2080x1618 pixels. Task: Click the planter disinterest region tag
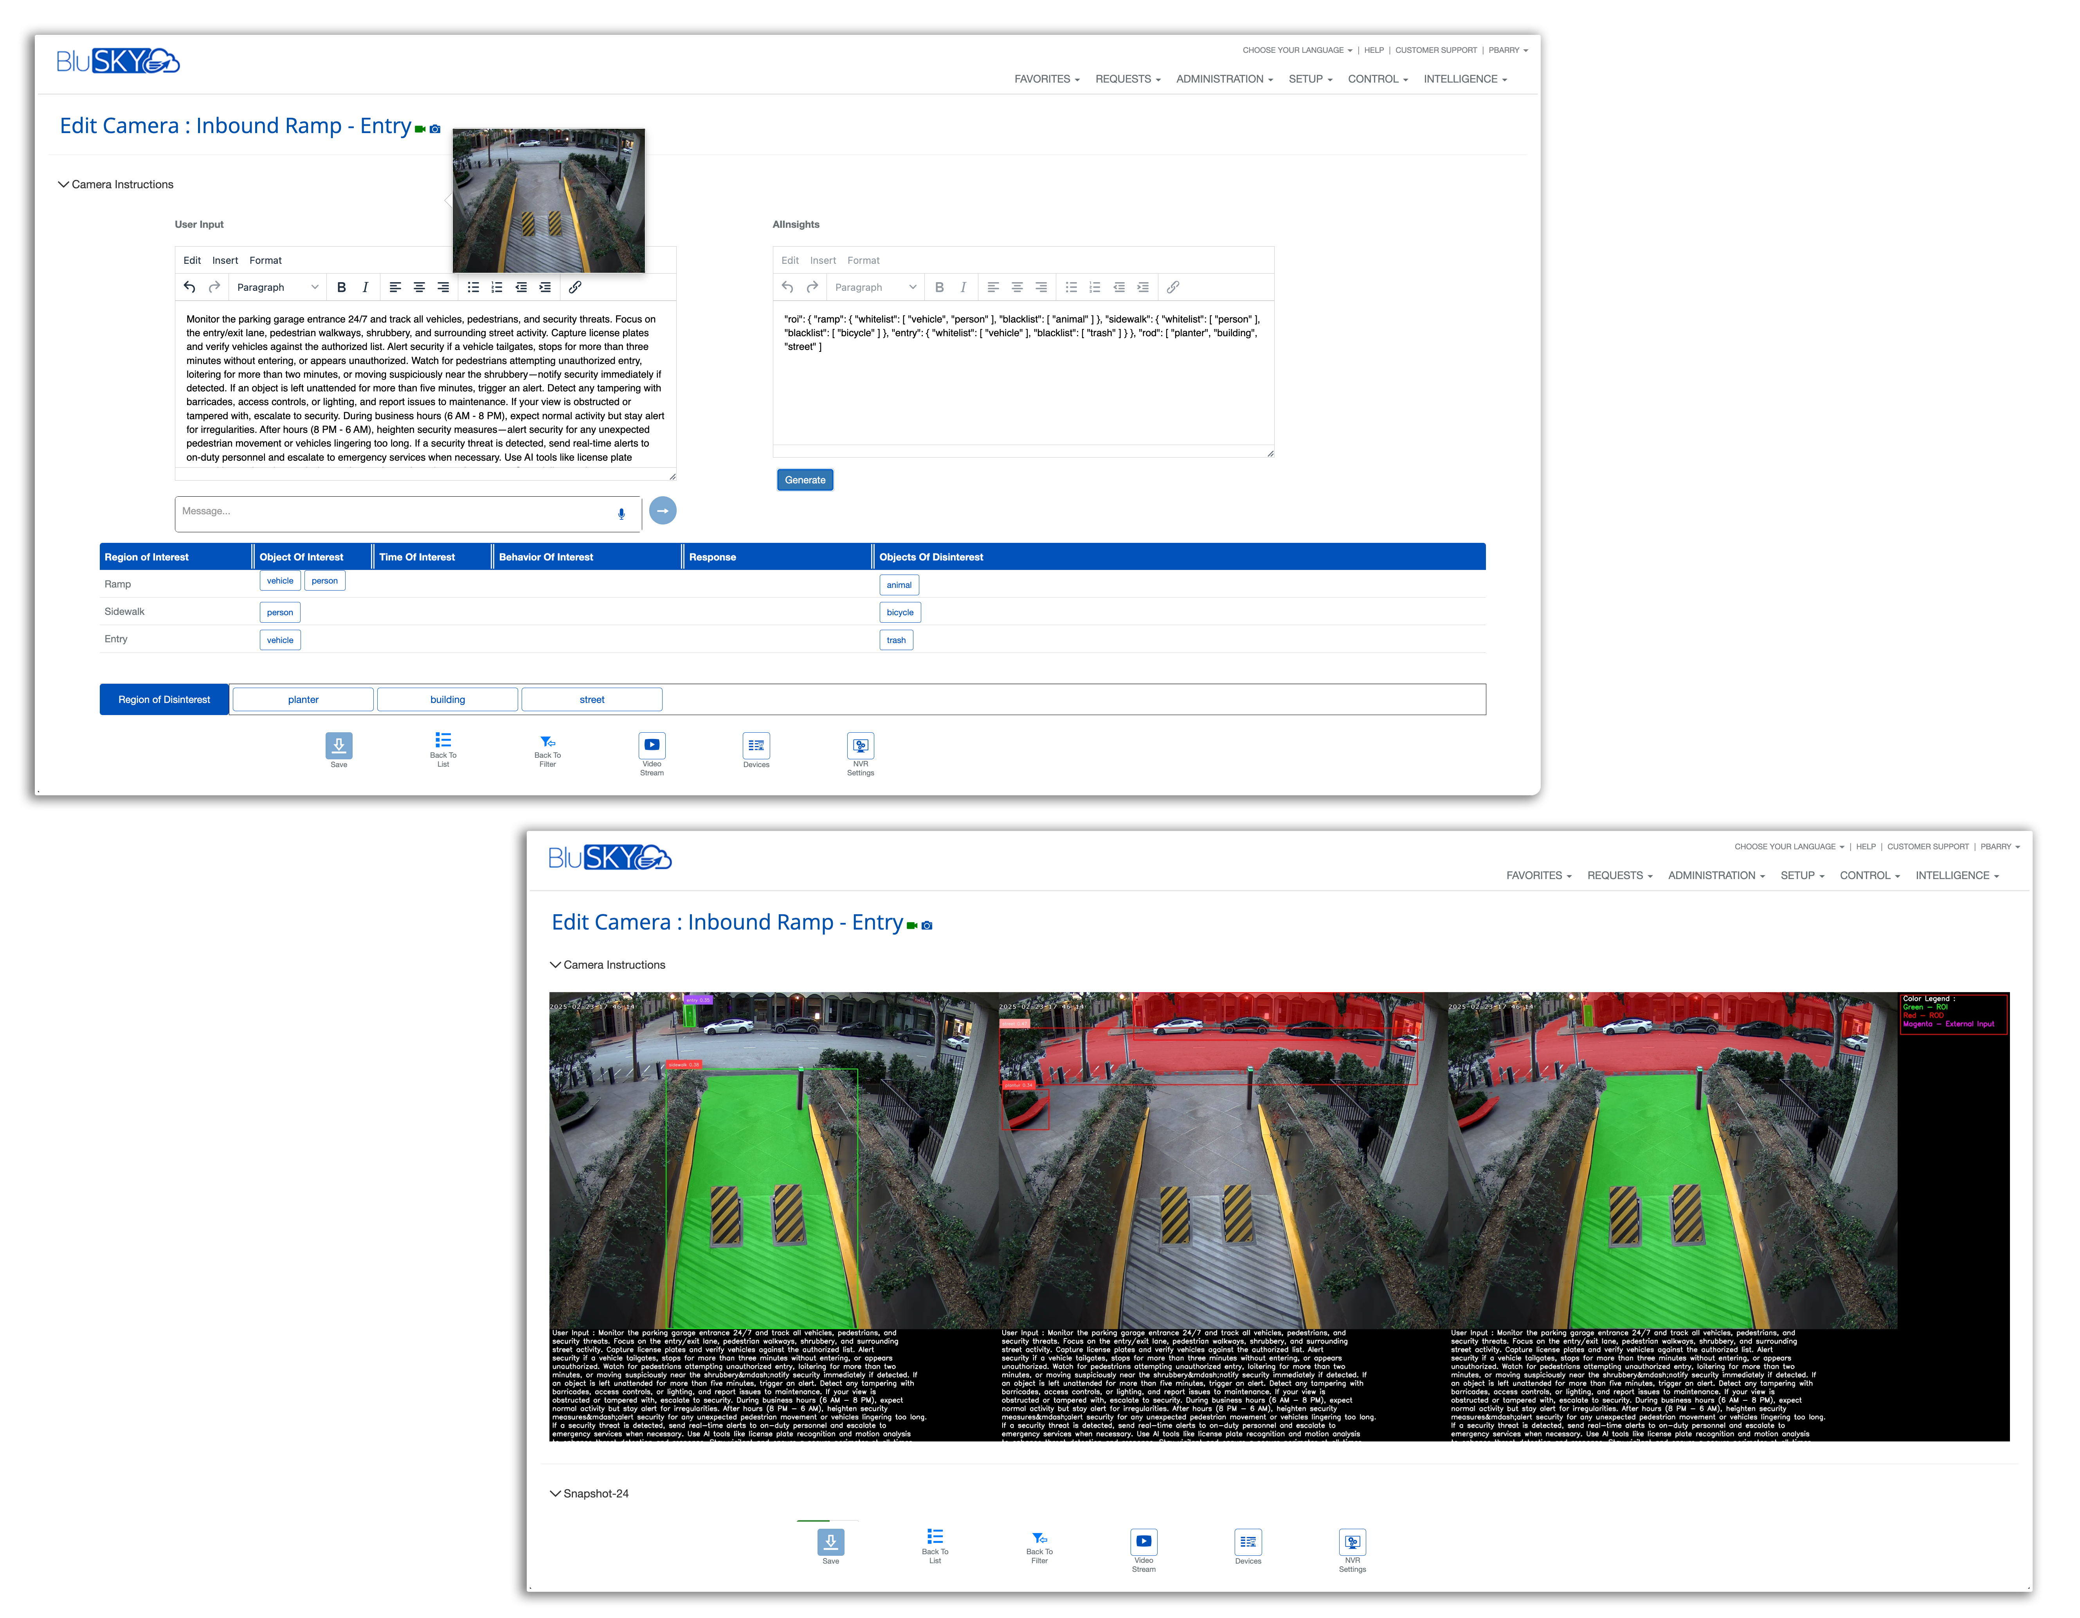click(303, 700)
